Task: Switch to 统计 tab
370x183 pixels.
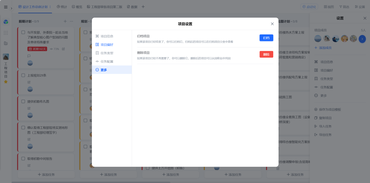Action: 62,7
